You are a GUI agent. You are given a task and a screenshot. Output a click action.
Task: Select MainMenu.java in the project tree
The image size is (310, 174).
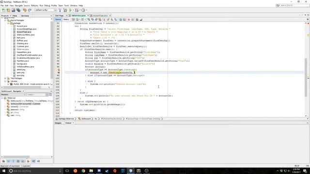pyautogui.click(x=23, y=61)
